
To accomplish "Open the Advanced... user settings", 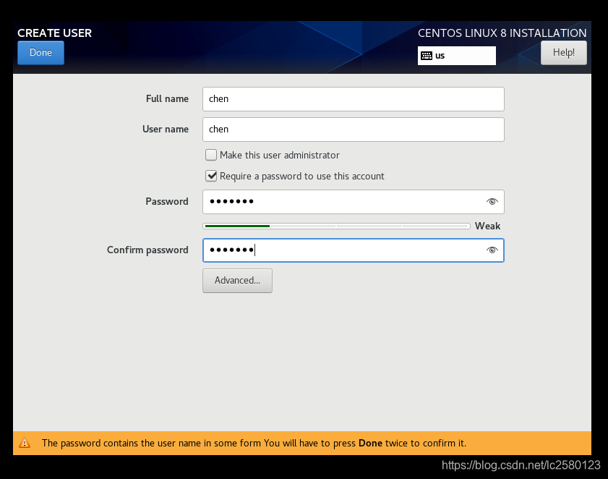I will pyautogui.click(x=237, y=281).
